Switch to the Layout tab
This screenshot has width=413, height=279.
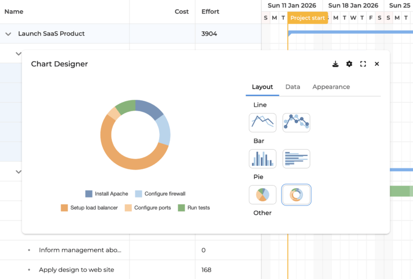pyautogui.click(x=262, y=87)
